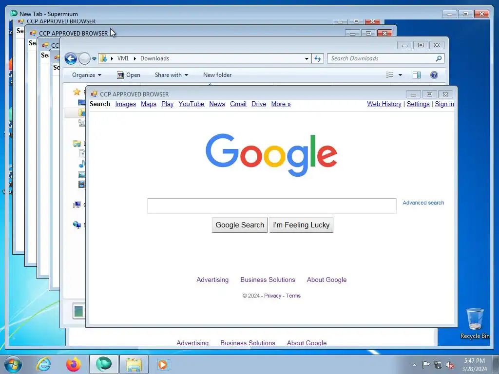Open the Google Settings link
499x374 pixels.
(x=418, y=104)
